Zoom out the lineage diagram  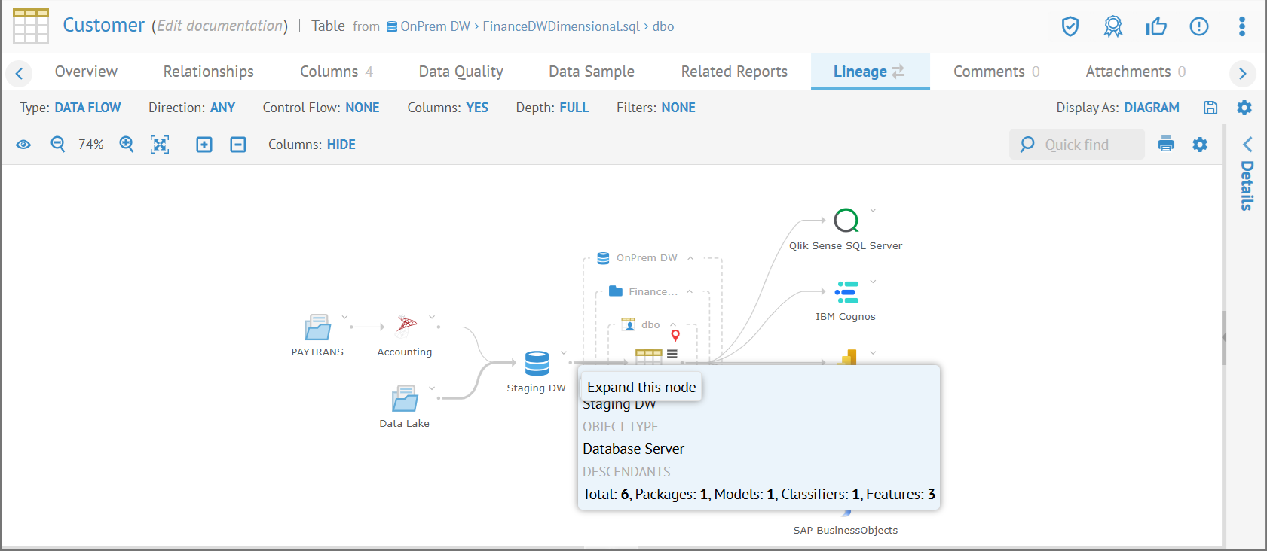coord(57,145)
